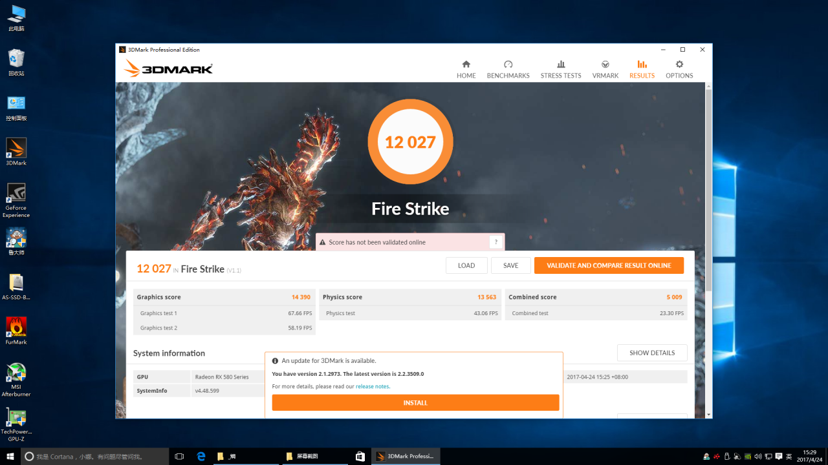Click 3DMark Professional taskbar button
828x465 pixels.
(x=405, y=456)
